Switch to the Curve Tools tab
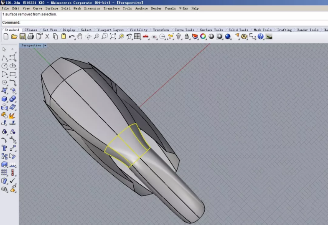328x225 pixels. (x=184, y=30)
